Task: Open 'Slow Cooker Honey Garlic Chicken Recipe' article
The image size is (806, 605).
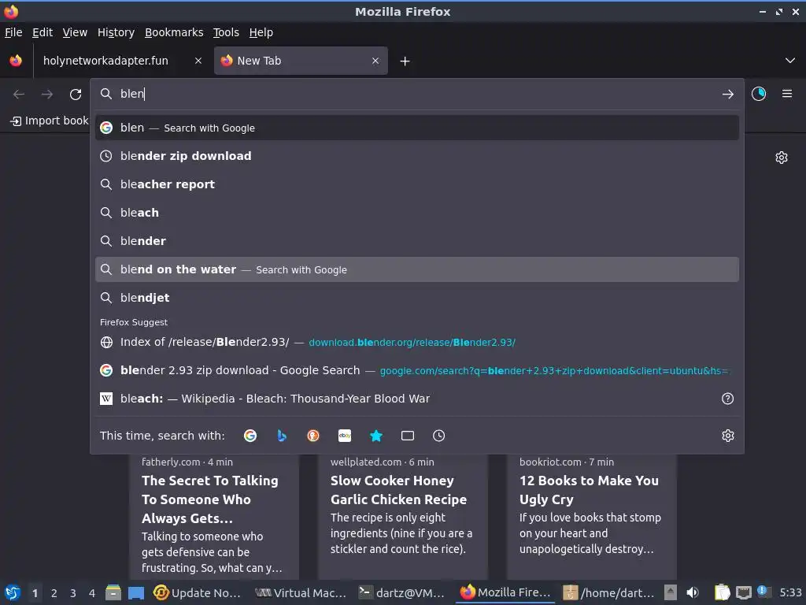Action: 403,516
